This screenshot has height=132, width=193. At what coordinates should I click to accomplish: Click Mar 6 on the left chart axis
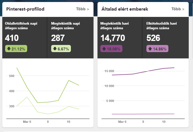27,122
